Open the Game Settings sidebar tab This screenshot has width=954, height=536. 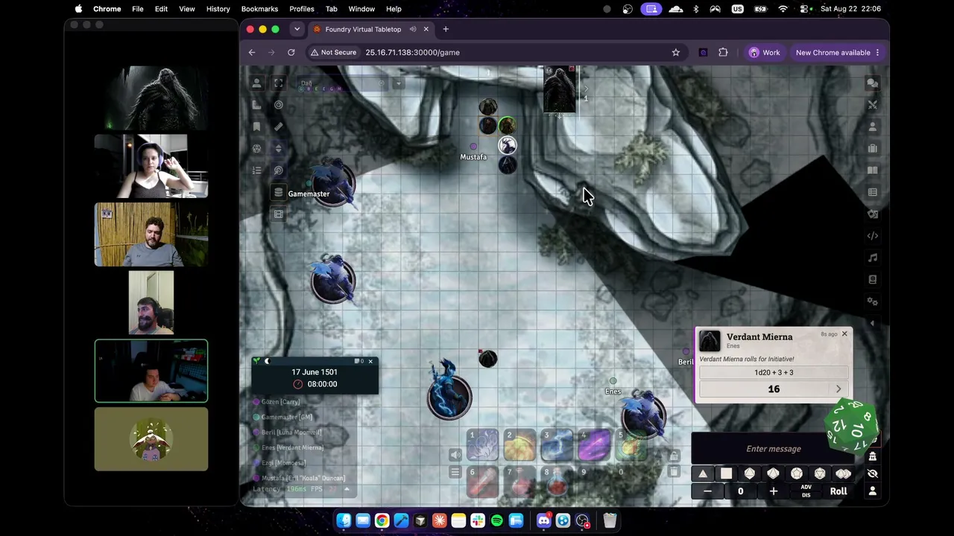tap(873, 301)
